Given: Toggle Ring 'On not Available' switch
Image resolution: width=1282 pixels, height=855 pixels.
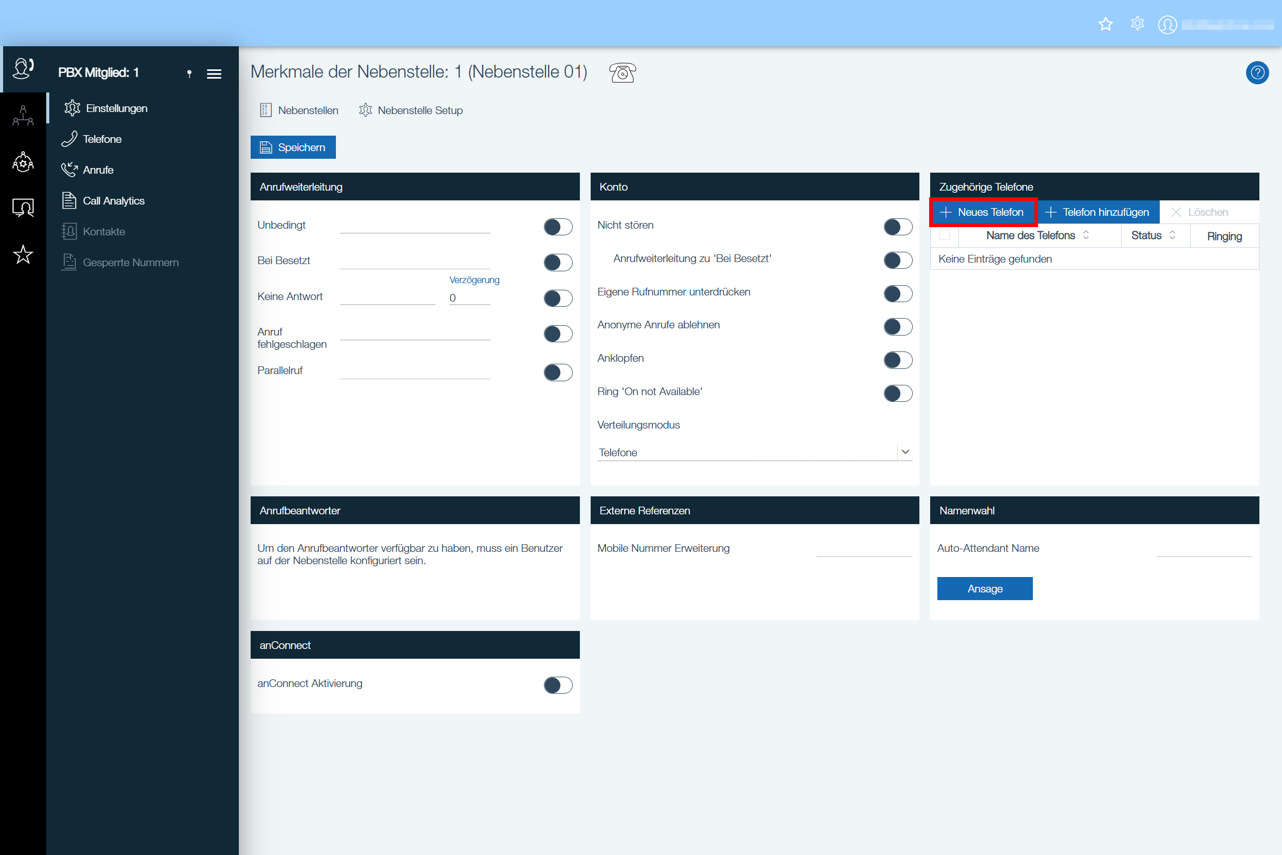Looking at the screenshot, I should tap(898, 393).
